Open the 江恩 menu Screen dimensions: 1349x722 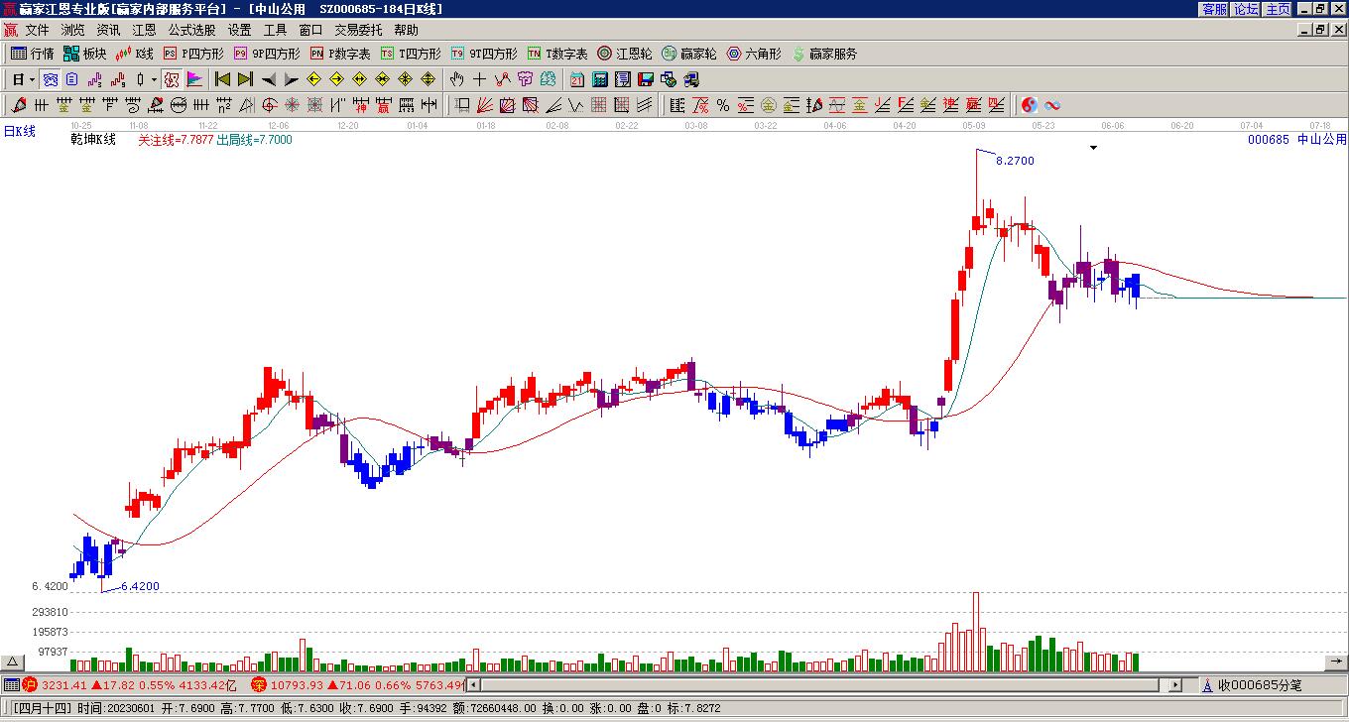click(x=145, y=31)
